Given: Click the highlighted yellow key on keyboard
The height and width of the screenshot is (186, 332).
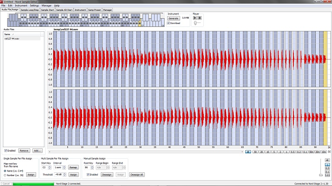Looking at the screenshot, I should 140,23.
